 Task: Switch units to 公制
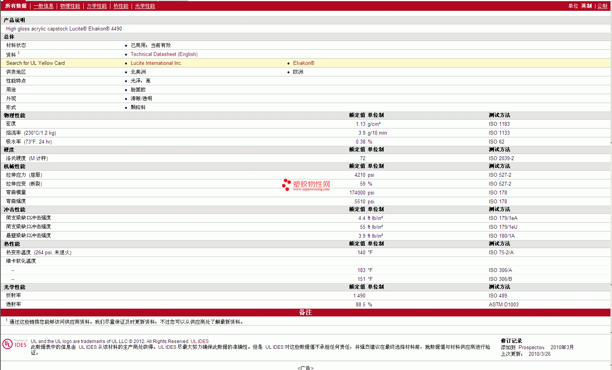602,6
